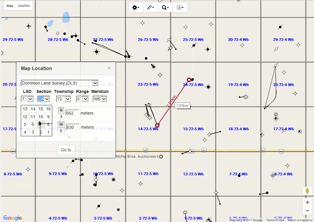Open the Meridian dropdown
The height and width of the screenshot is (222, 314).
coord(100,99)
